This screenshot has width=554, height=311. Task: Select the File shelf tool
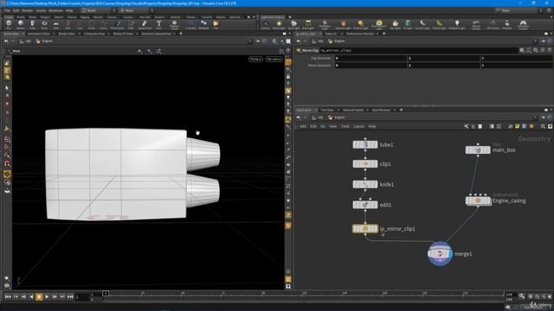[x=216, y=24]
